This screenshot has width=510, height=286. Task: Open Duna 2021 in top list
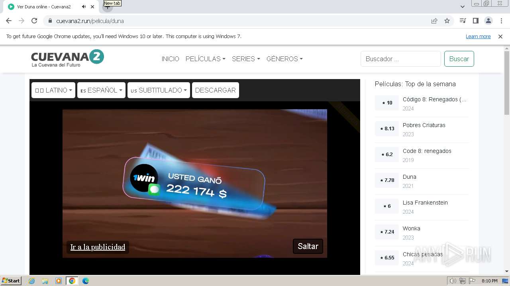409,177
